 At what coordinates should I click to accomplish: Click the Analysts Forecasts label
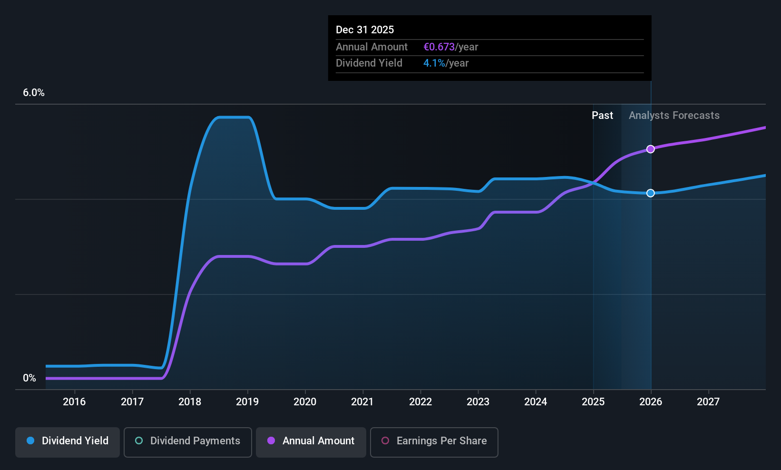point(674,116)
